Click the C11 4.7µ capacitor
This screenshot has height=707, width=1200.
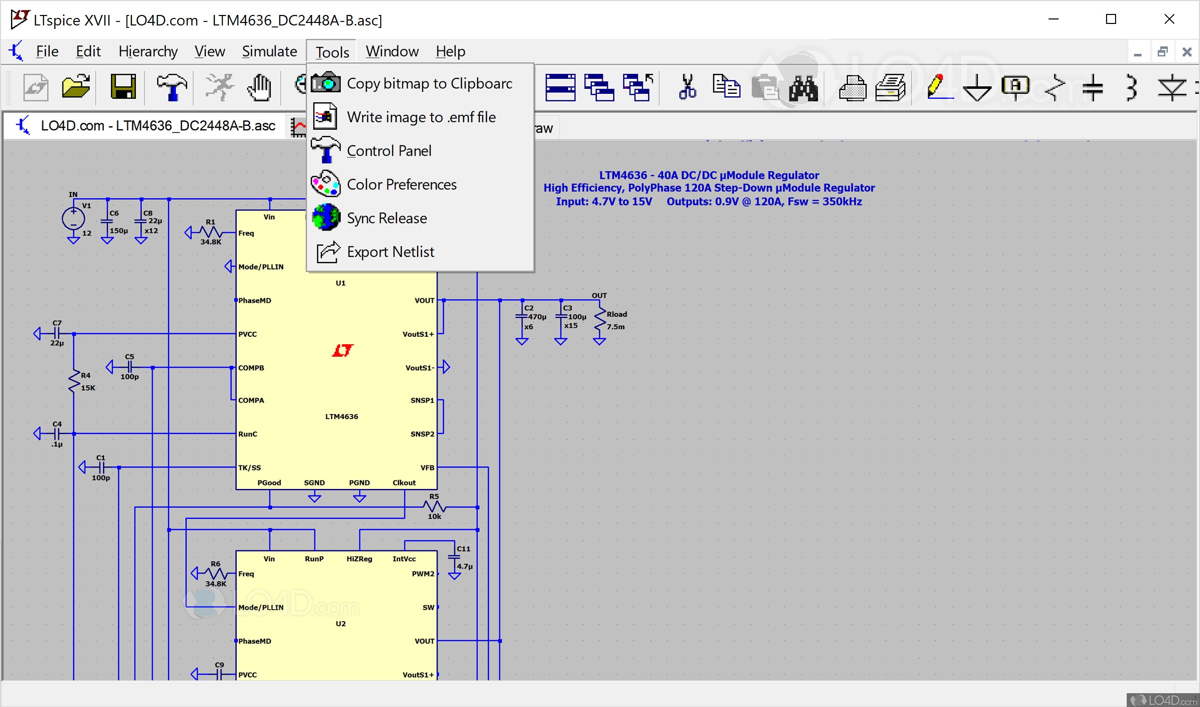[455, 557]
